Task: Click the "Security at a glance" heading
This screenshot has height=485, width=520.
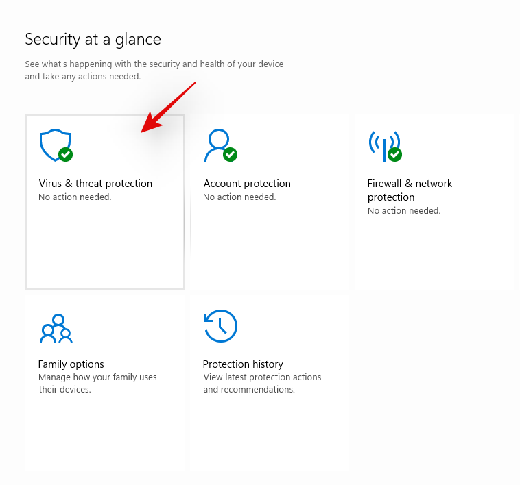Action: 93,39
